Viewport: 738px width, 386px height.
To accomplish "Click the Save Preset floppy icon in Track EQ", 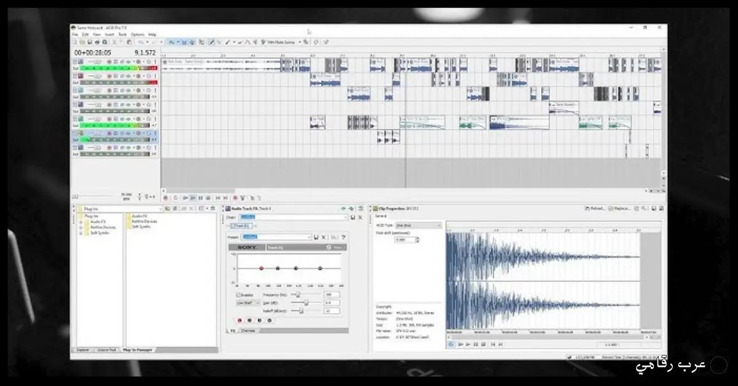I will (317, 237).
